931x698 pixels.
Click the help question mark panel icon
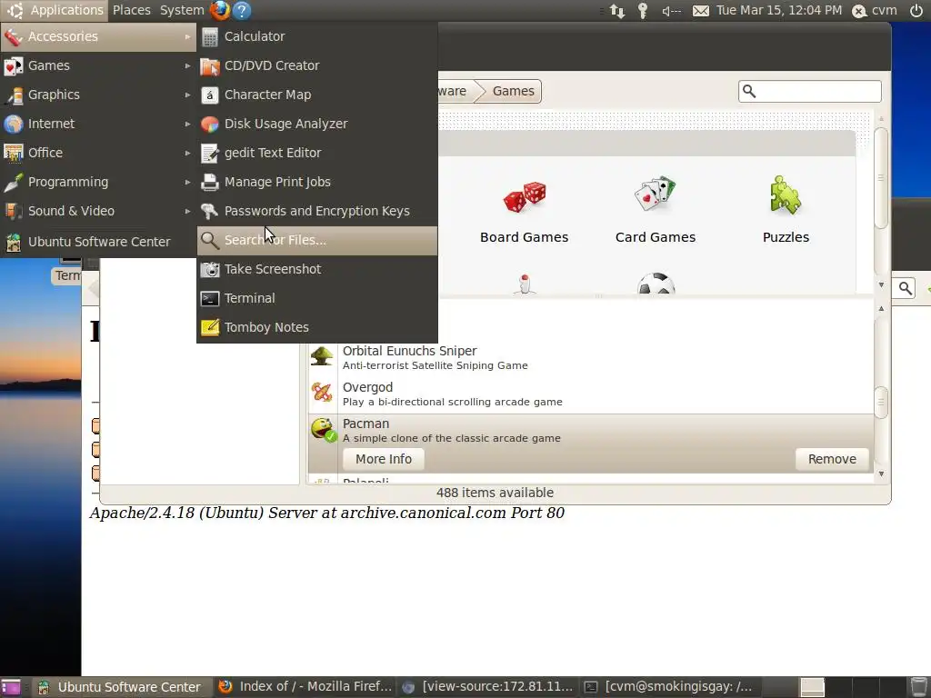(242, 10)
